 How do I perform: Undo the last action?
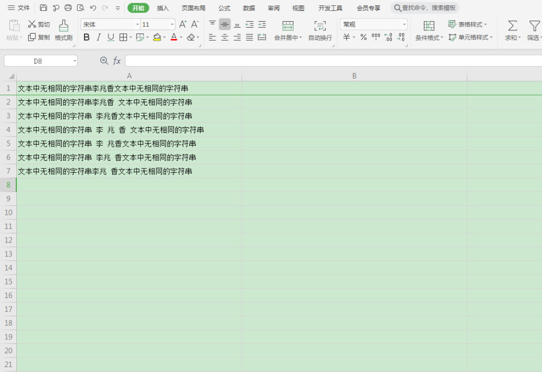(93, 8)
